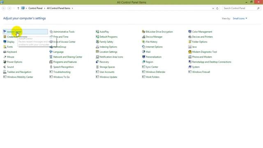Open Work Folders link
This screenshot has width=263, height=148.
[x=152, y=77]
